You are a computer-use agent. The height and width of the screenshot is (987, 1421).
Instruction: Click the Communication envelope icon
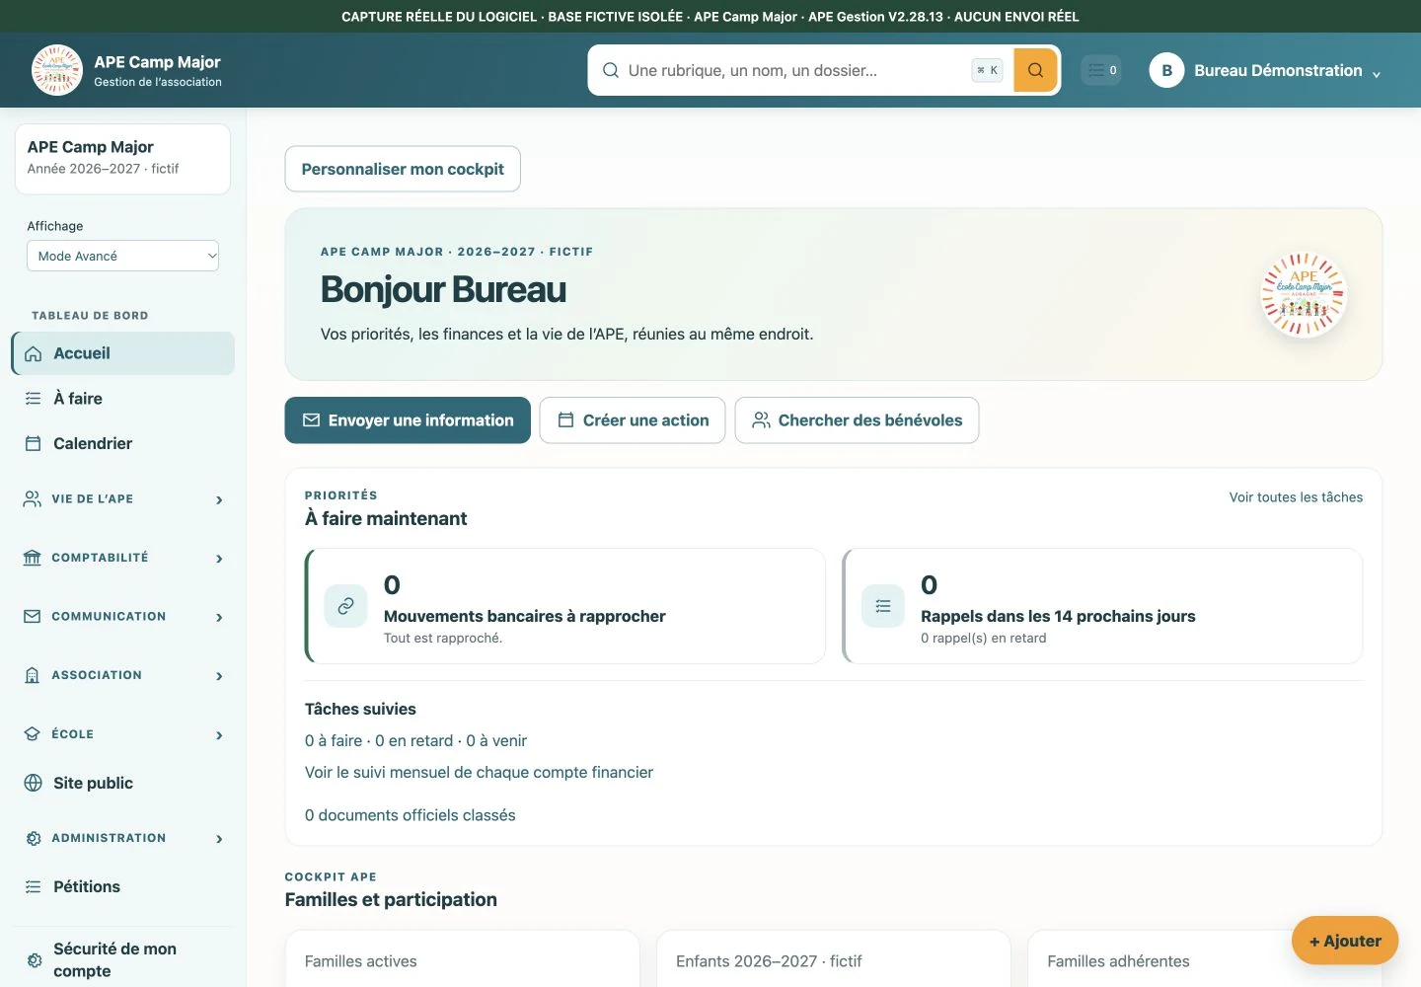[33, 617]
